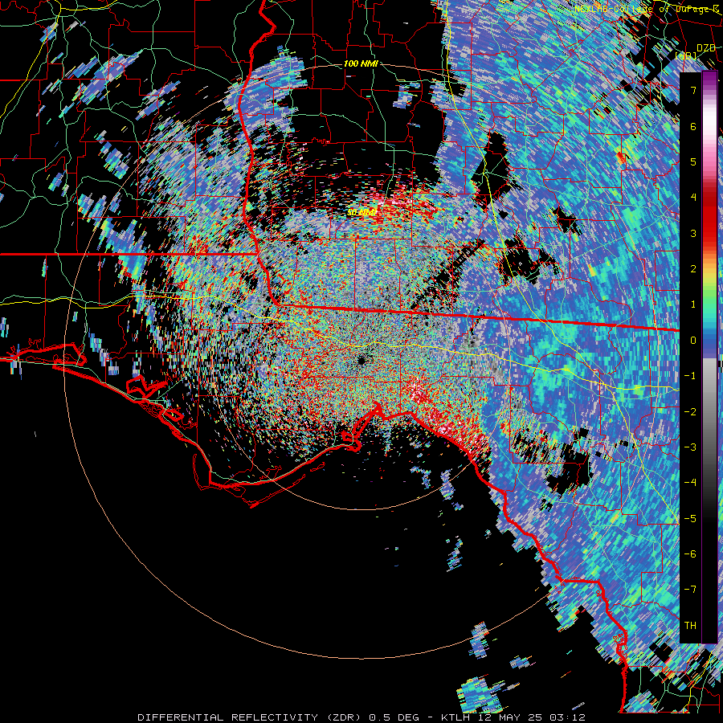This screenshot has height=723, width=723.
Task: Click the scale value "-3"
Action: [x=690, y=447]
